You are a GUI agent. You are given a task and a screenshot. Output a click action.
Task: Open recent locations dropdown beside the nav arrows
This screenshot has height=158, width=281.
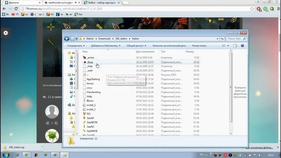76,39
